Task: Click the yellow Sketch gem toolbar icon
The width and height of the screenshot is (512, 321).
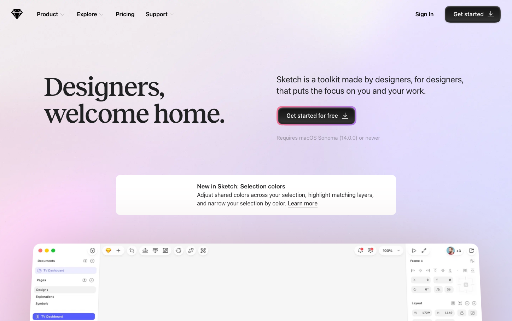Action: (x=109, y=251)
